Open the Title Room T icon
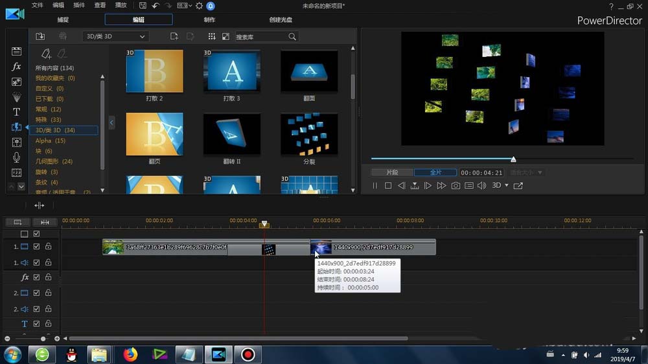The image size is (648, 364). (17, 112)
